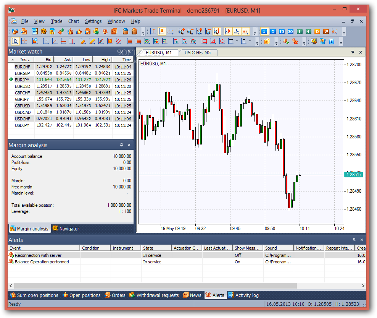Open the Activity log tab

pyautogui.click(x=243, y=295)
